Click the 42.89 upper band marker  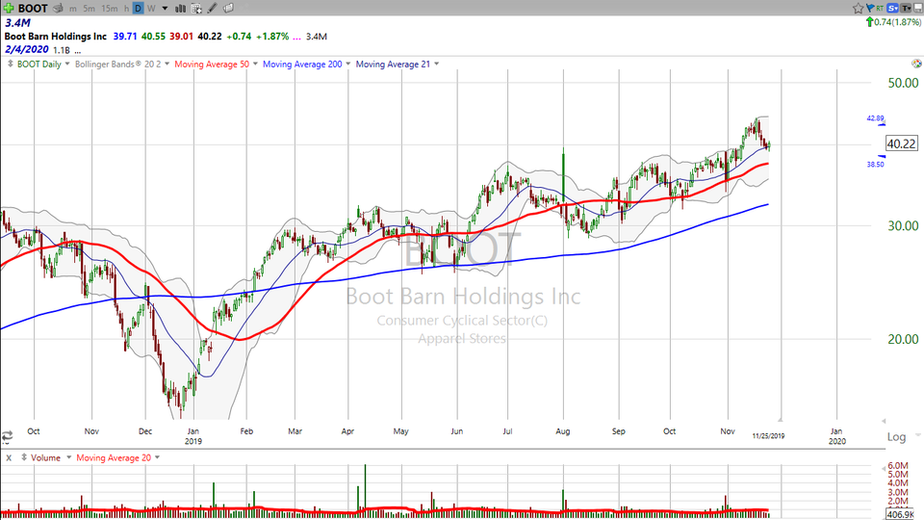[875, 118]
